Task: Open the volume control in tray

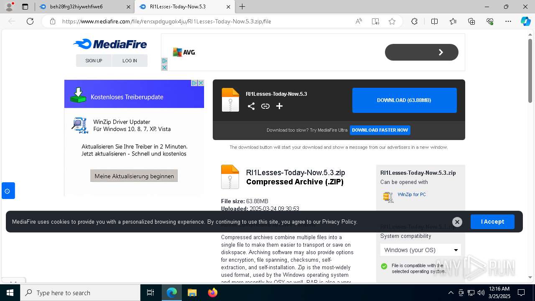Action: click(x=481, y=293)
